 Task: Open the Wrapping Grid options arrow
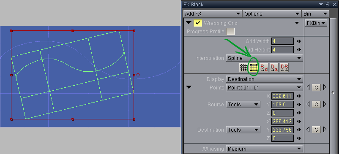297,23
